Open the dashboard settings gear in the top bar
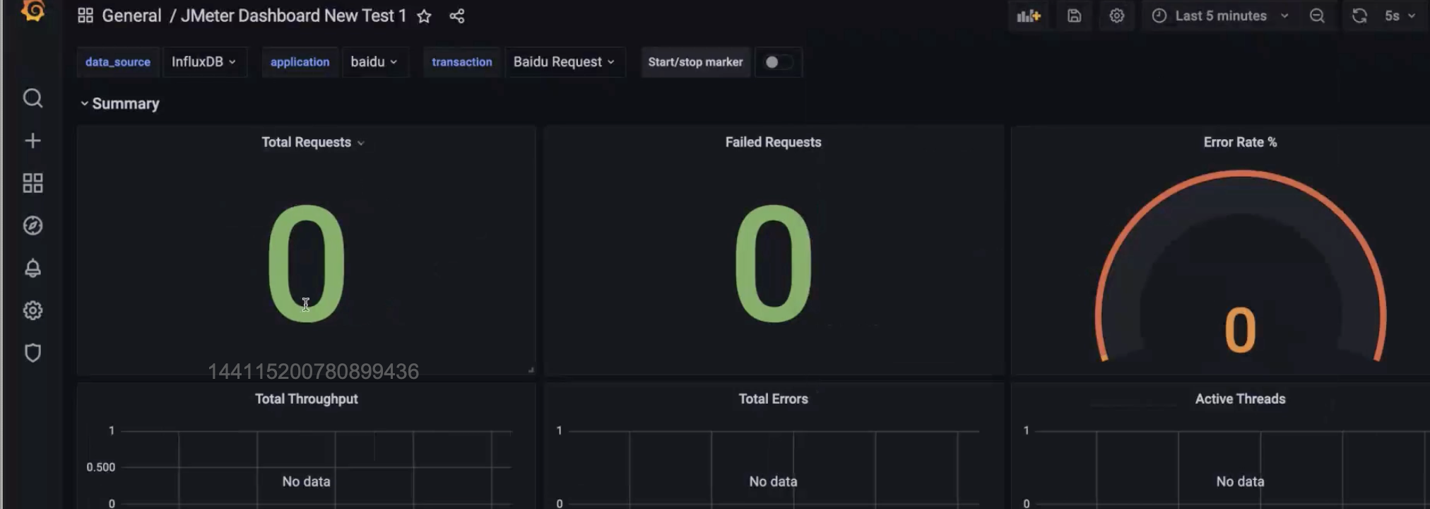 (x=1116, y=16)
